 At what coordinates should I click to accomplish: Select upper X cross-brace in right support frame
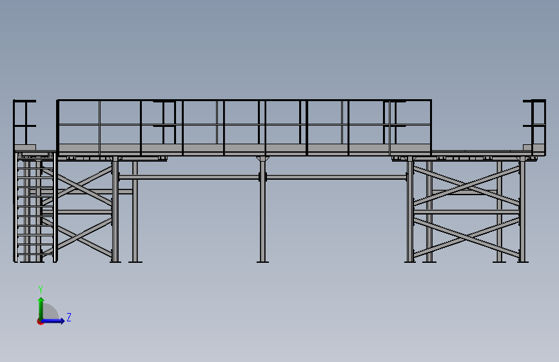click(x=466, y=186)
